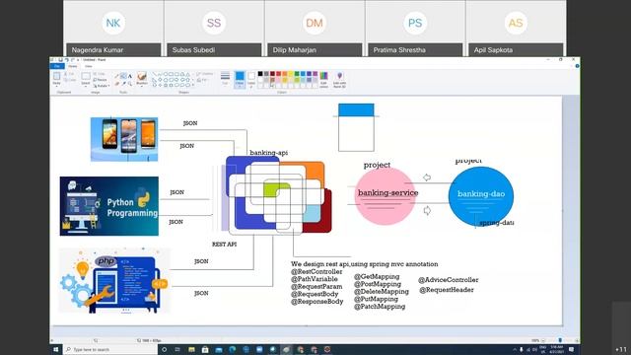This screenshot has height=355, width=631.
Task: Click the blue banking-dao circle
Action: tap(481, 196)
